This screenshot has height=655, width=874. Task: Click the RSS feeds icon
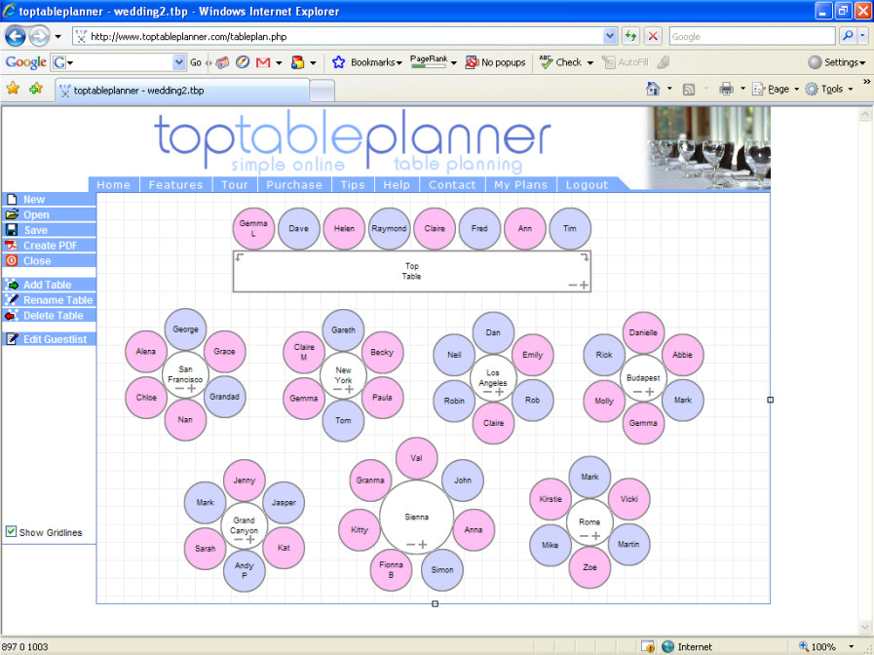pos(689,90)
